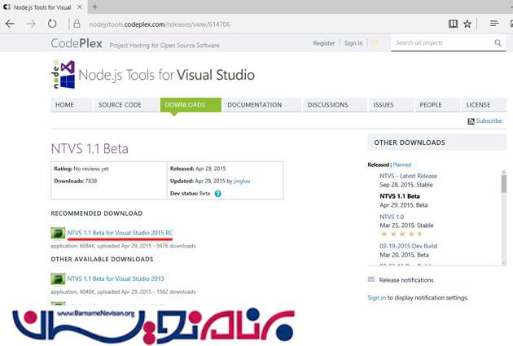Click the browser address bar URL
Viewport: 513px width, 346px height.
pyautogui.click(x=160, y=24)
